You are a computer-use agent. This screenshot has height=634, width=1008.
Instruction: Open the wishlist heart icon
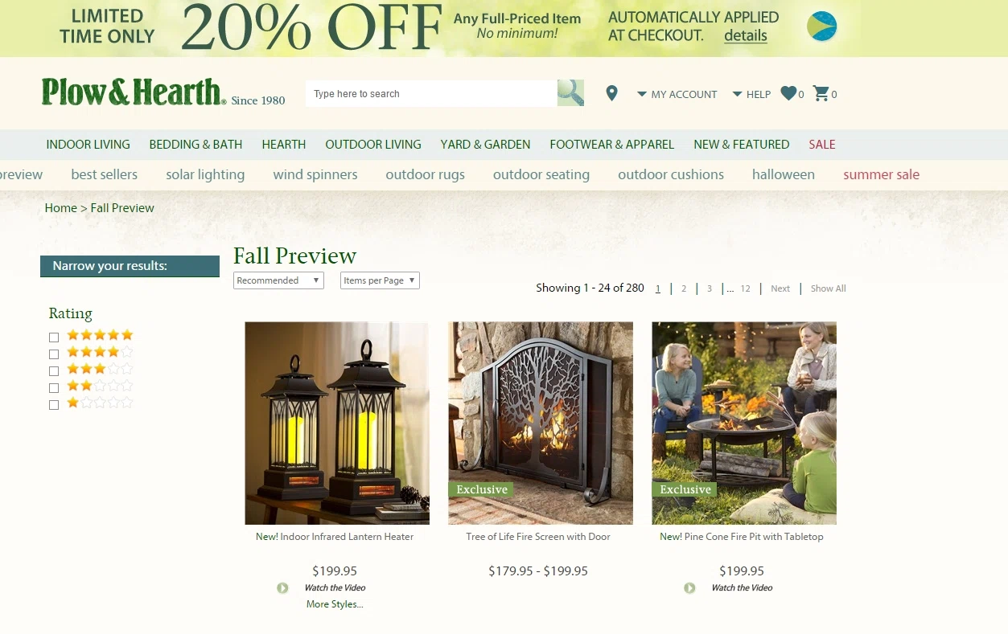tap(788, 93)
